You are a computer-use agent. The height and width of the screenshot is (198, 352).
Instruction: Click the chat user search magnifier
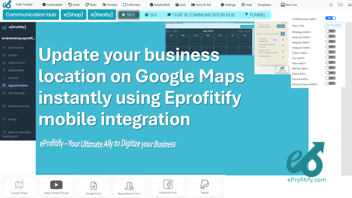point(283,34)
